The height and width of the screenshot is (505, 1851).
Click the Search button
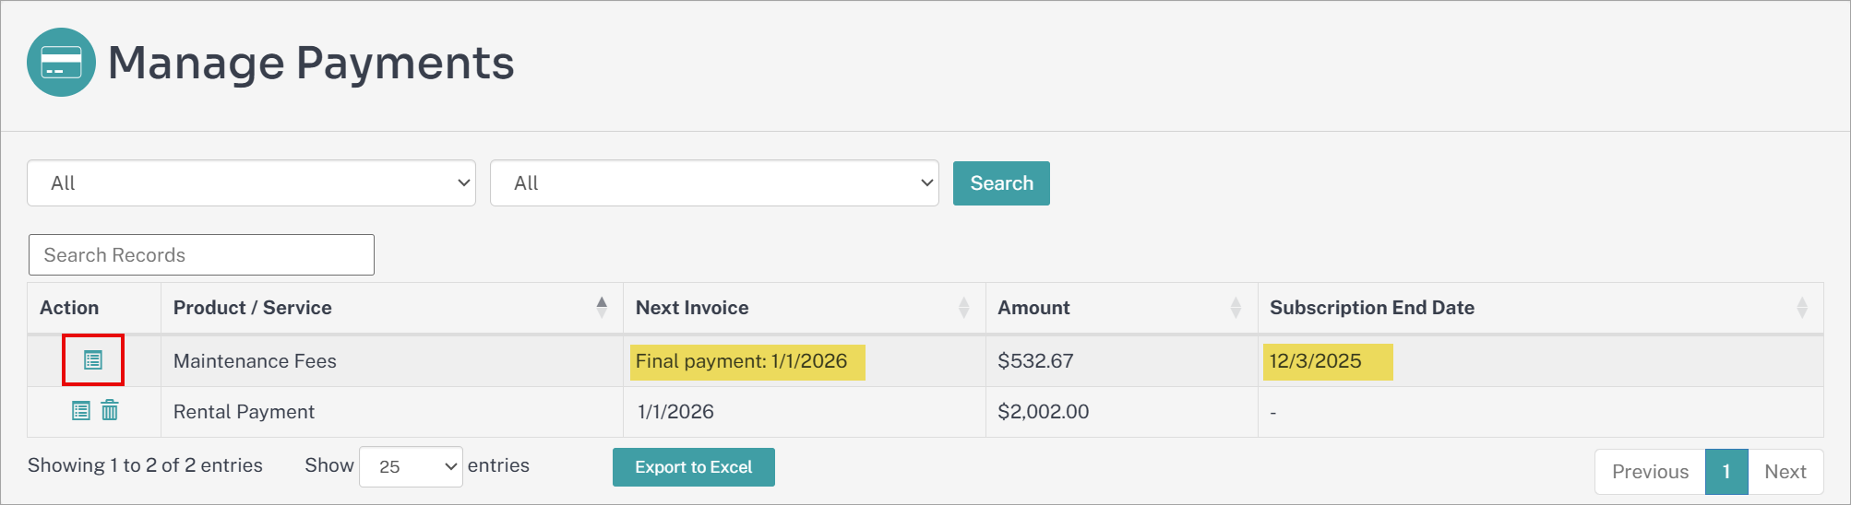[1001, 183]
